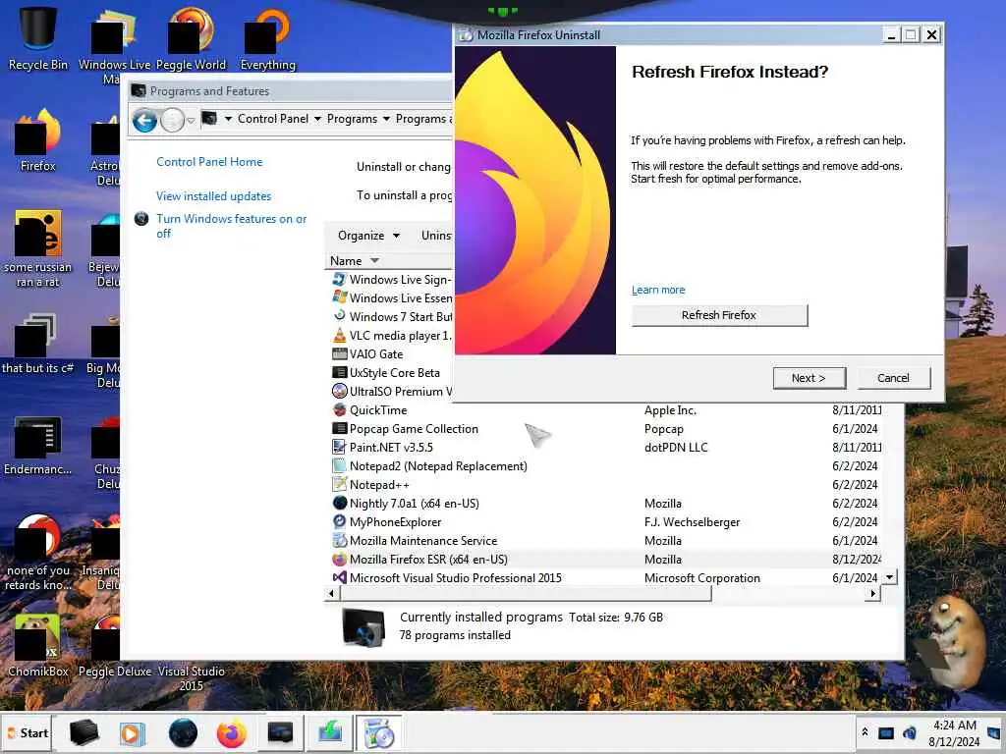This screenshot has height=754, width=1006.
Task: Select the Popcap Game Collection icon
Action: pos(339,429)
